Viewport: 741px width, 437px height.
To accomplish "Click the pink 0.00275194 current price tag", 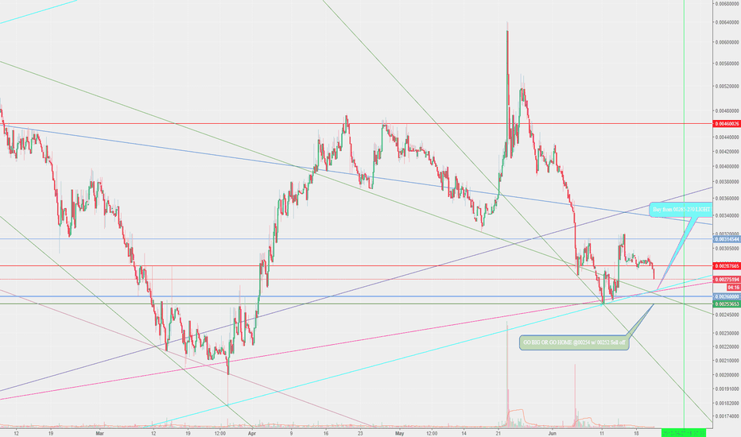I will click(727, 280).
